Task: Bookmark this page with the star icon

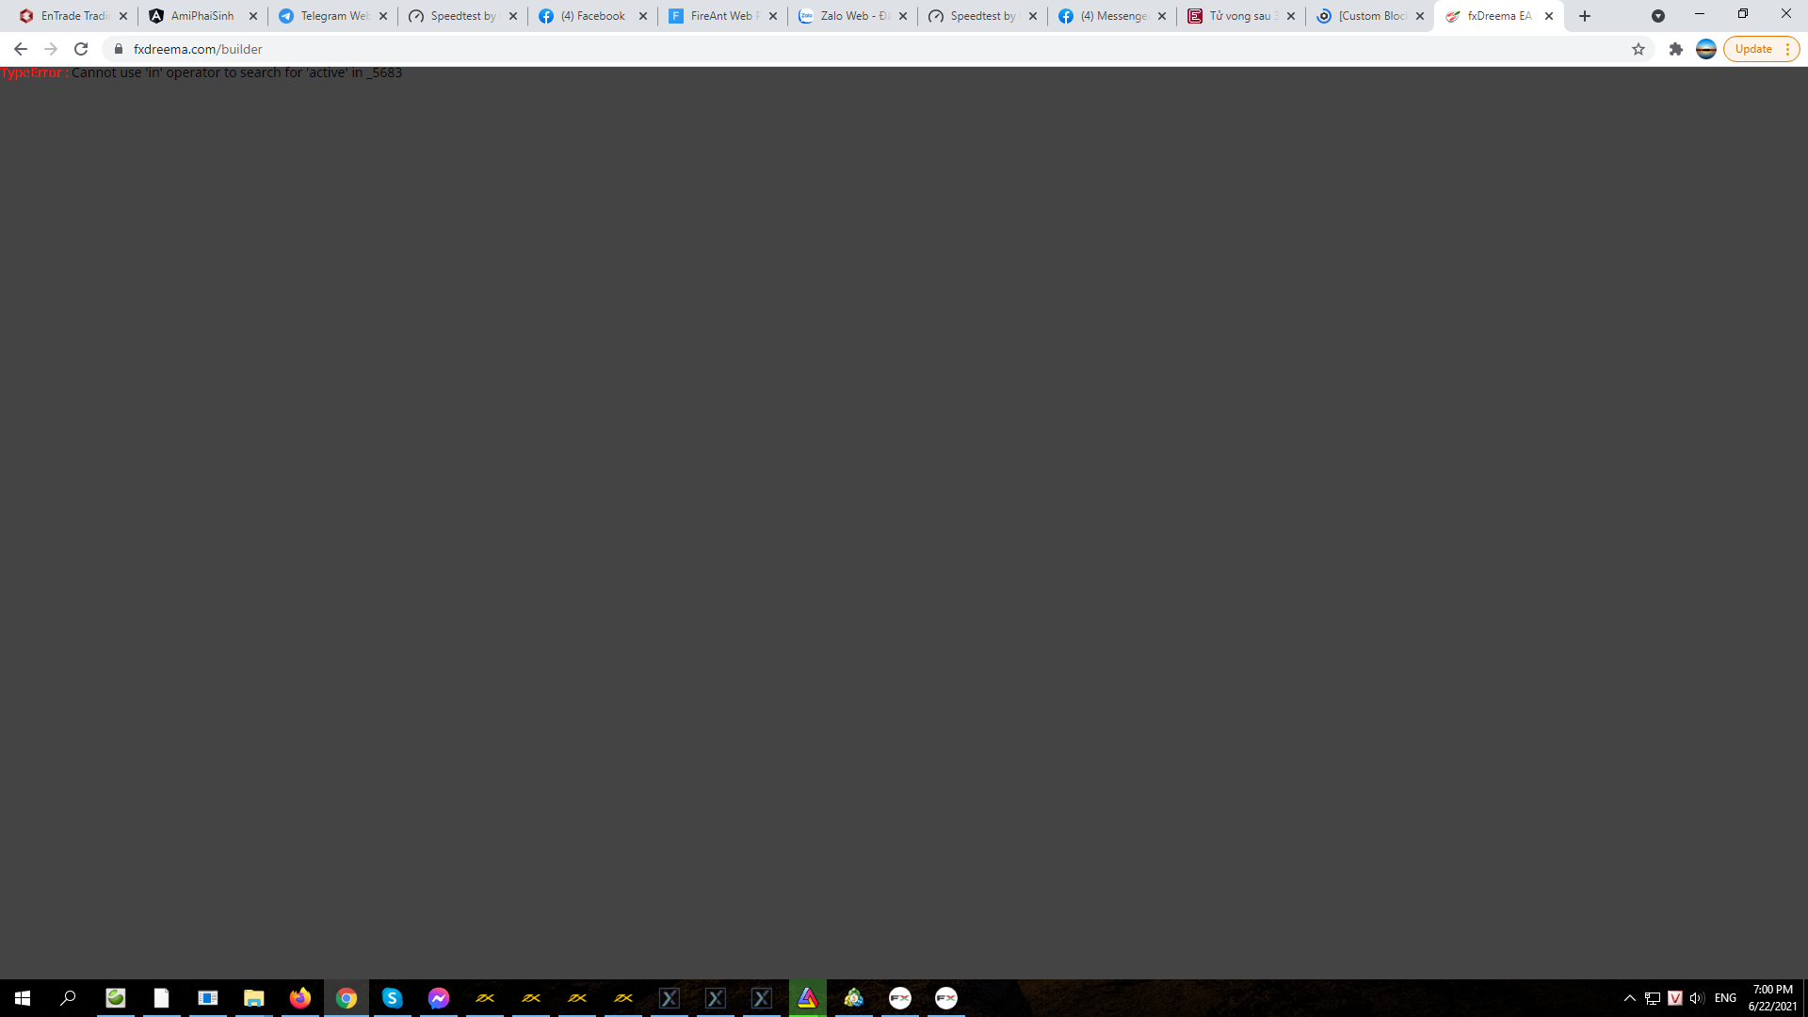Action: 1638,49
